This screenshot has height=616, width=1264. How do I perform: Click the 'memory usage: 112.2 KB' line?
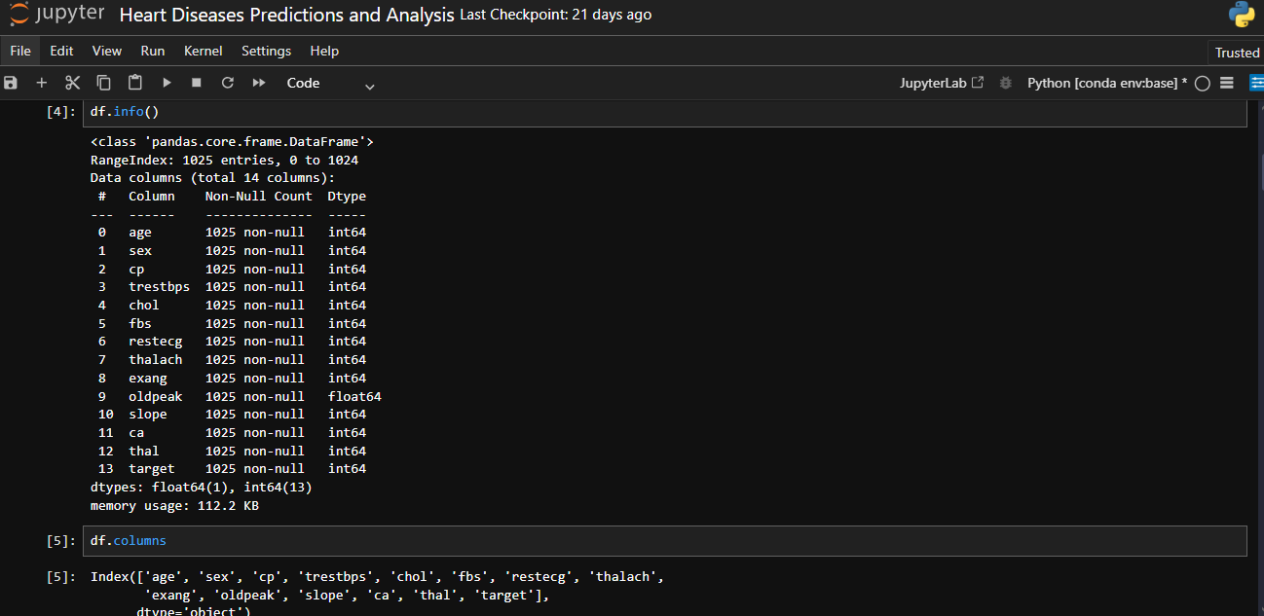coord(174,505)
